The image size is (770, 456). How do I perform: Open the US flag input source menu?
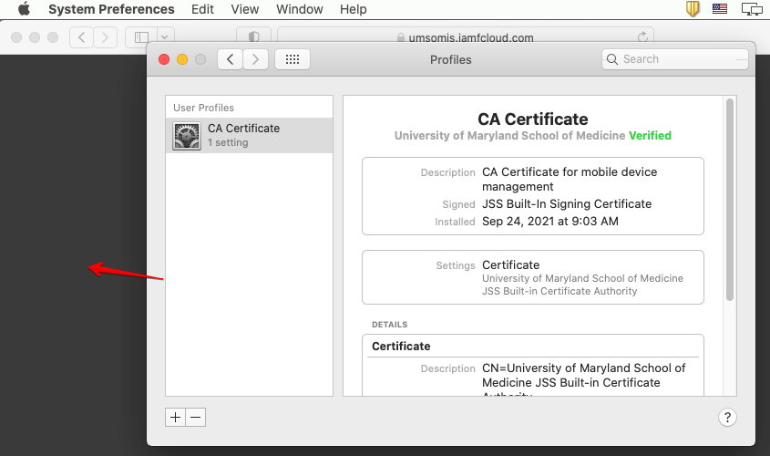click(x=721, y=9)
